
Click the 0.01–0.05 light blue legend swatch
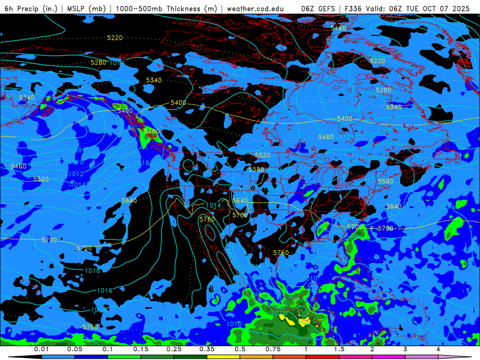(58, 357)
